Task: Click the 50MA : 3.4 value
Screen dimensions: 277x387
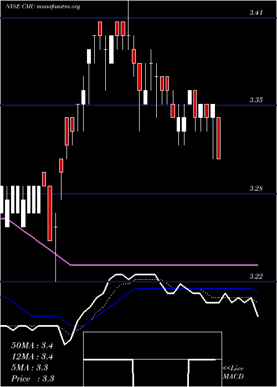Action: click(x=32, y=346)
